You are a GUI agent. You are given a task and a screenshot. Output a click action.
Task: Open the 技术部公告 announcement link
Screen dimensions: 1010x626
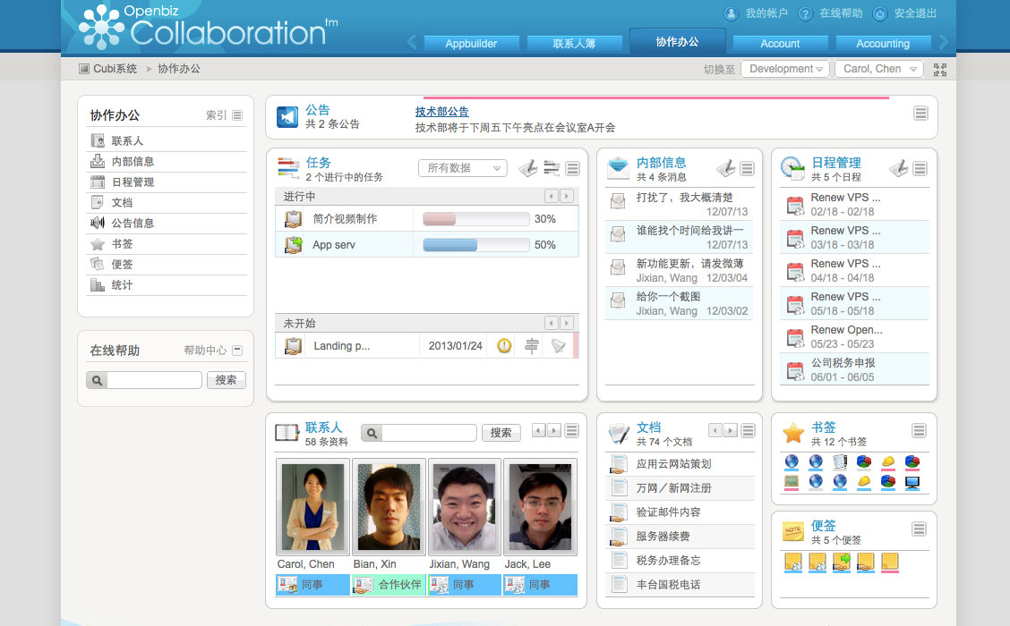441,112
